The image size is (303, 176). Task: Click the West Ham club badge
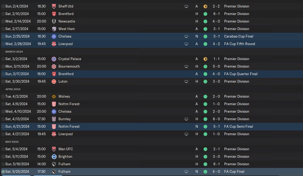54,29
